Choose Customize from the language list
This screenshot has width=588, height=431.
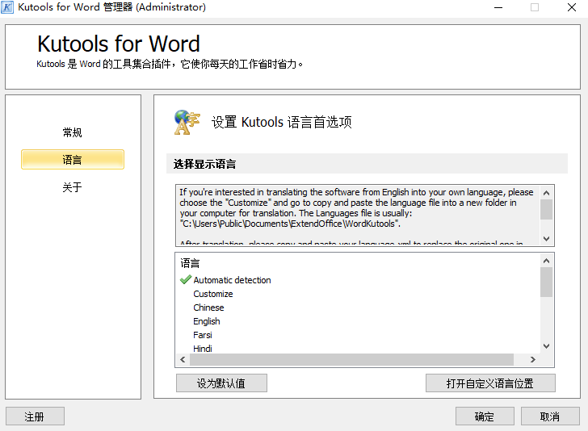pos(213,294)
